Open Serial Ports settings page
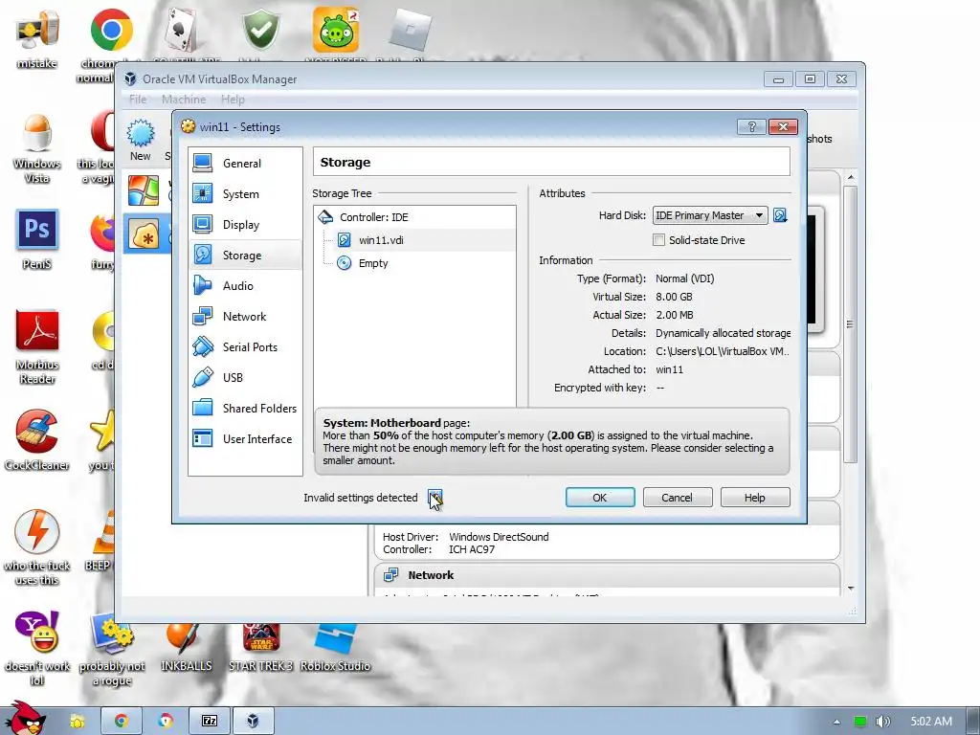The height and width of the screenshot is (735, 980). tap(245, 346)
